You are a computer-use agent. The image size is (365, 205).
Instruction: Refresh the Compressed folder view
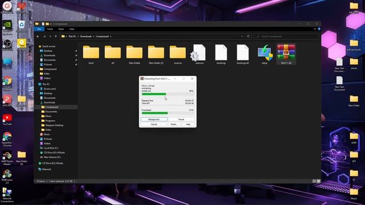click(248, 36)
